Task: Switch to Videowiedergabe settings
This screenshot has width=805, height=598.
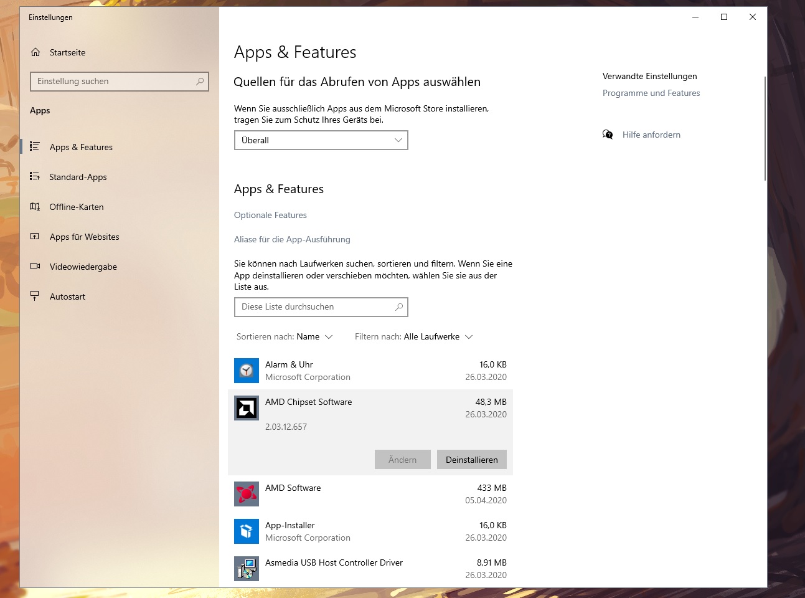Action: point(120,267)
